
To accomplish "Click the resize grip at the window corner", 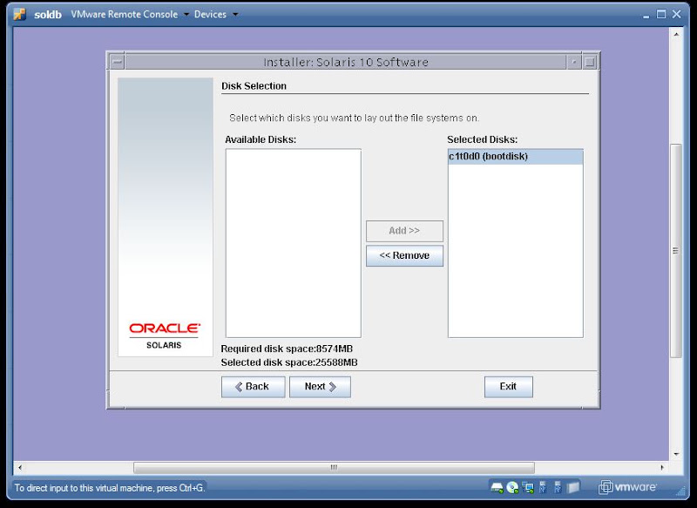I will click(680, 491).
